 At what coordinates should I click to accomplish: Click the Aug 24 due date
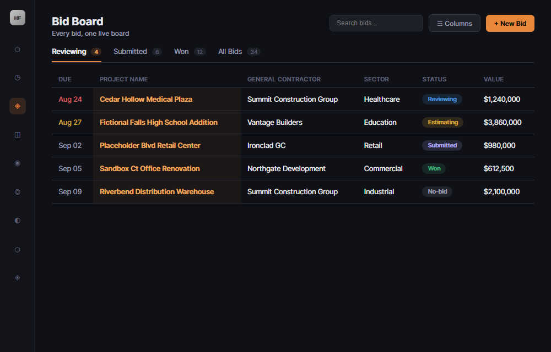[70, 99]
